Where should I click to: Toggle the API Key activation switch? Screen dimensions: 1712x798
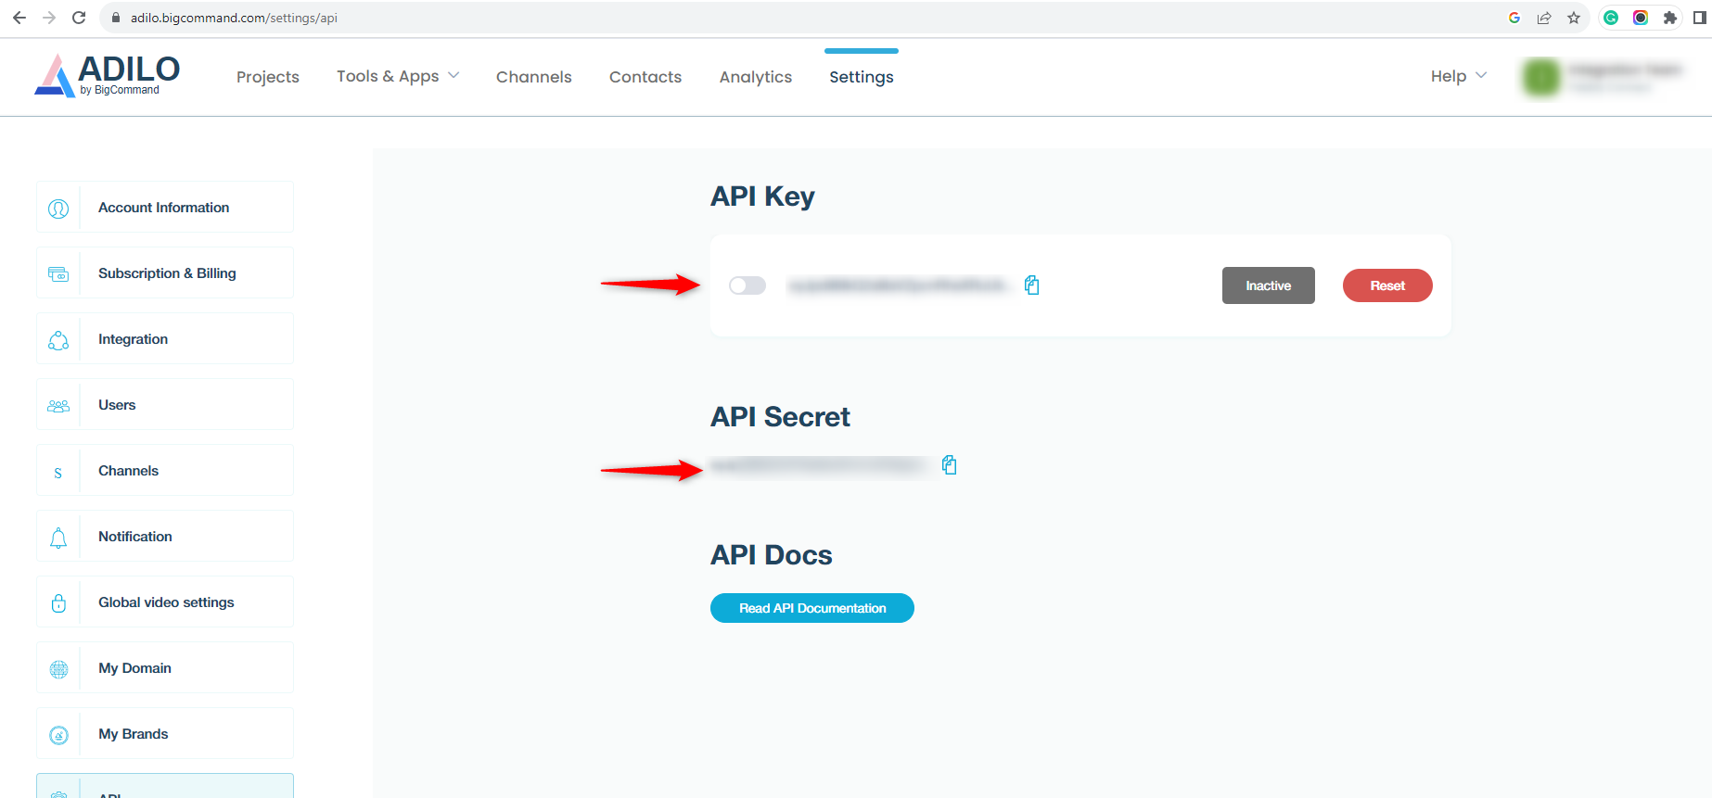coord(747,285)
